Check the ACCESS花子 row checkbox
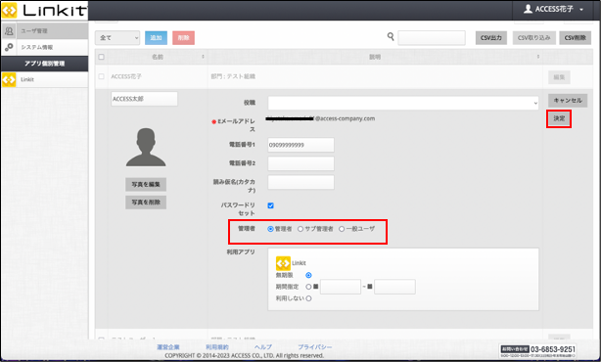Viewport: 601px width, 362px height. coord(101,76)
